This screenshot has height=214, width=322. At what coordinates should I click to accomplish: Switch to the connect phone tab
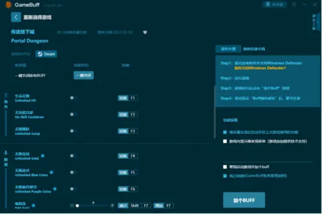coord(254,49)
